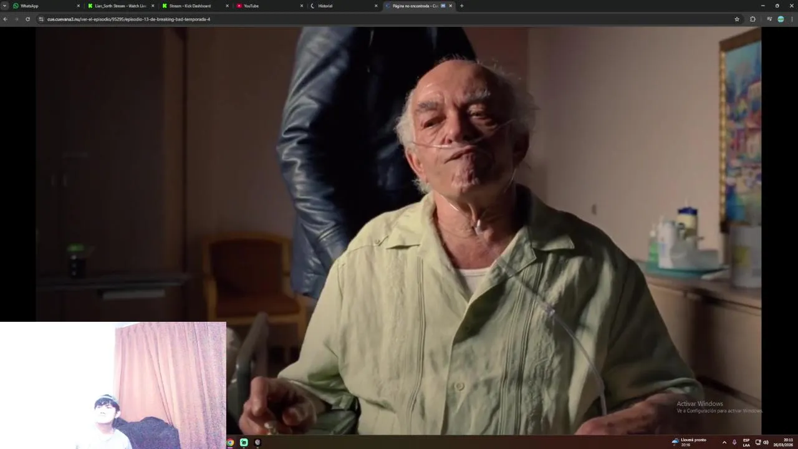Open the OBS icon in taskbar
Image resolution: width=798 pixels, height=449 pixels.
[x=257, y=443]
